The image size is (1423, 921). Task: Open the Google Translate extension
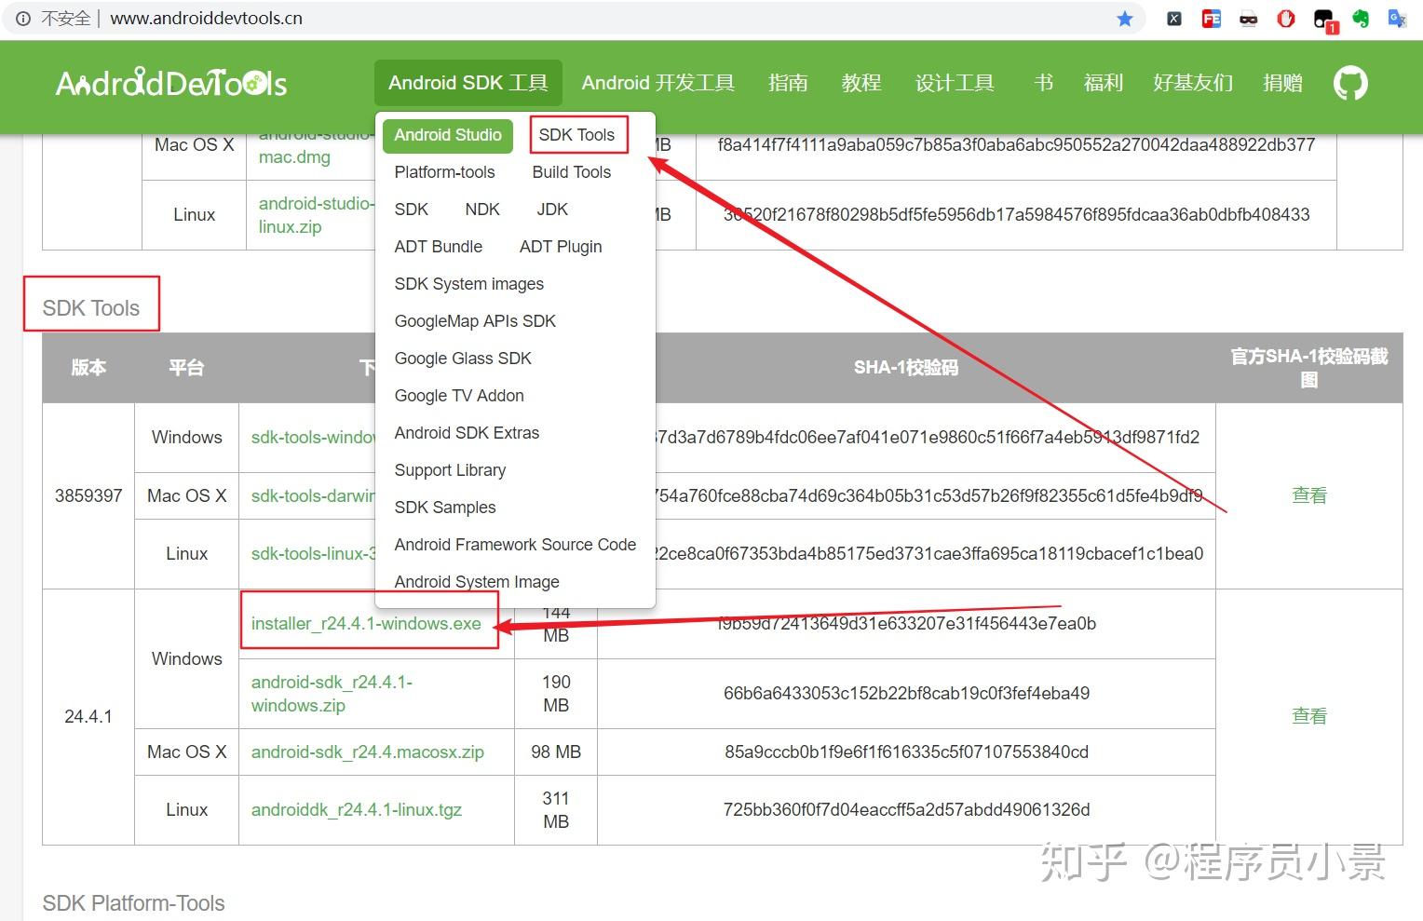(1397, 18)
